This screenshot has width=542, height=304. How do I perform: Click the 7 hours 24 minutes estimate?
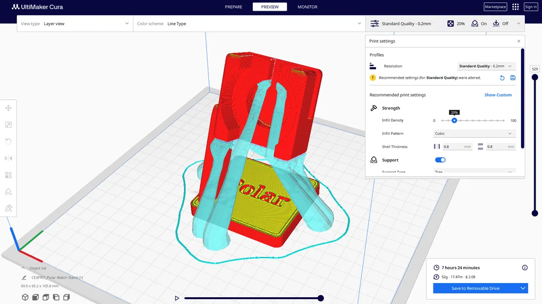click(x=460, y=268)
